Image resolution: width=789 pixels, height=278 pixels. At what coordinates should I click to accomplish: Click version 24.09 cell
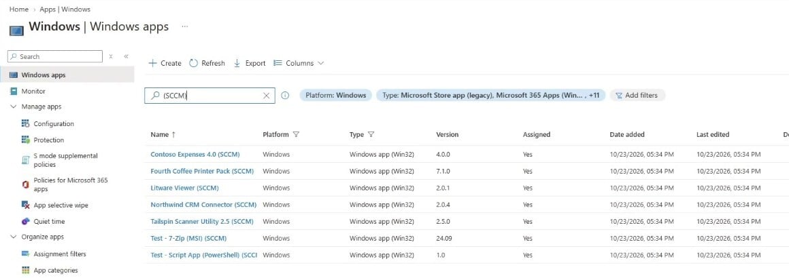[x=443, y=239]
